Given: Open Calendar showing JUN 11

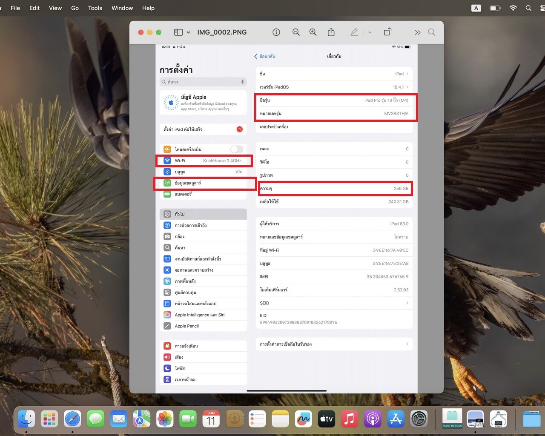Looking at the screenshot, I should point(211,419).
